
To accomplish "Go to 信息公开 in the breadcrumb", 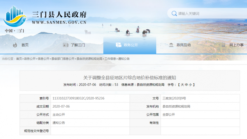I will pos(44,59).
